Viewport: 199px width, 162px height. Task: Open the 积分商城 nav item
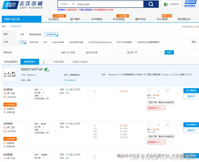pos(162,19)
